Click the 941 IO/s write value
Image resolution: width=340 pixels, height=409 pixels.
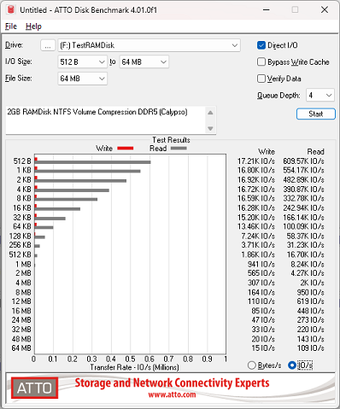click(261, 264)
